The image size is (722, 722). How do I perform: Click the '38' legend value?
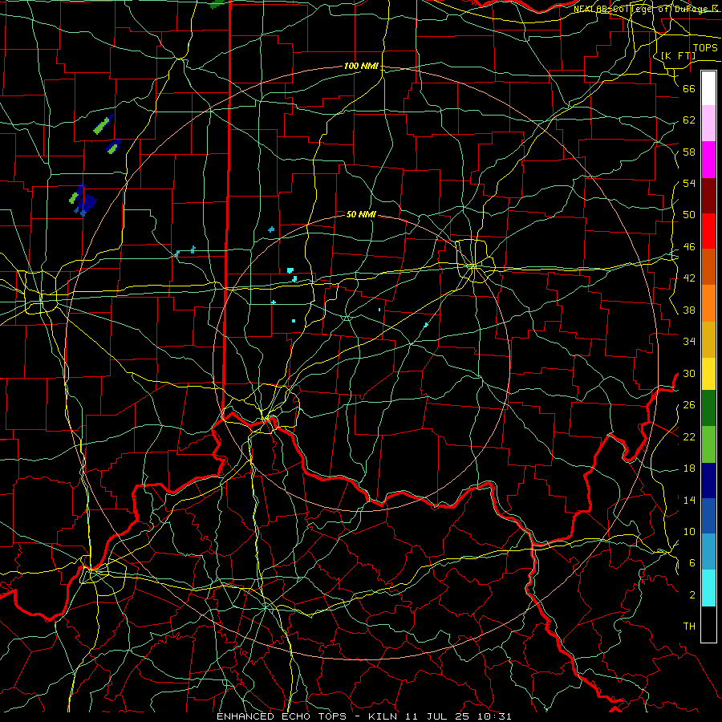(x=689, y=310)
